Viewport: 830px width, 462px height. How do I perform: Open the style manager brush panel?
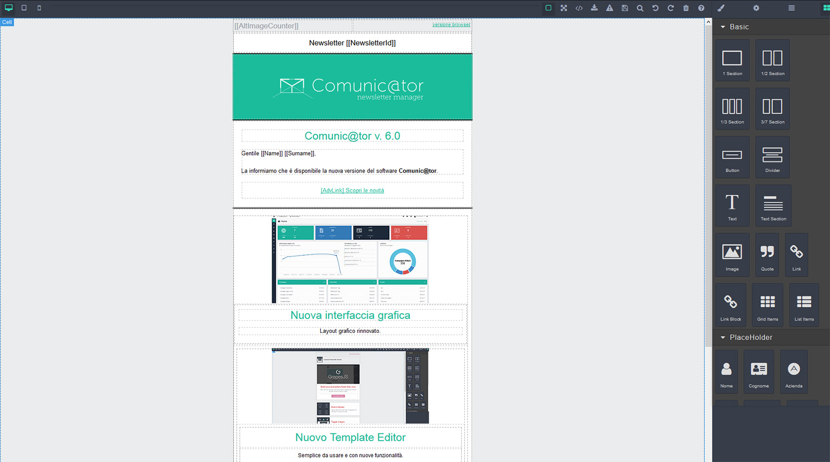click(721, 8)
